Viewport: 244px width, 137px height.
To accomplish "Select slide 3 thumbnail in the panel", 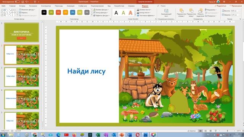I will click(x=21, y=77).
